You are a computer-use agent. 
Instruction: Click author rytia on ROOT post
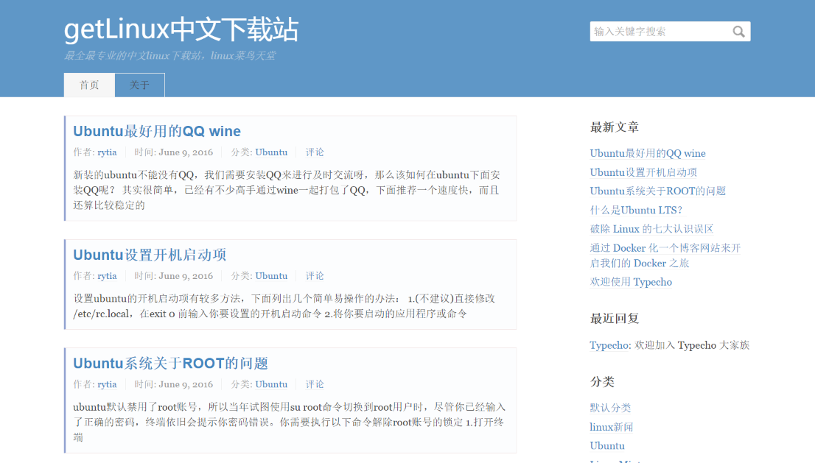coord(107,384)
